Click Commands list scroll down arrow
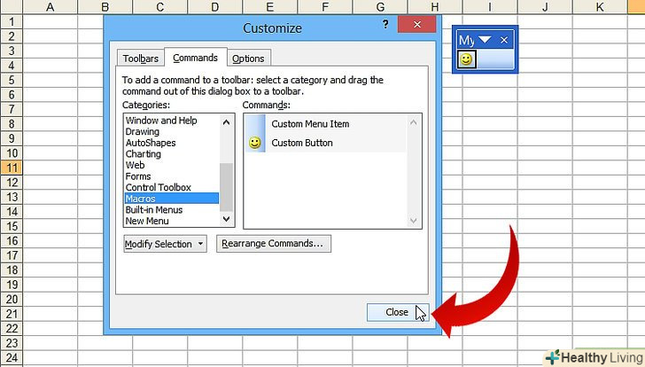Screen dimensions: 645x367 (414, 221)
